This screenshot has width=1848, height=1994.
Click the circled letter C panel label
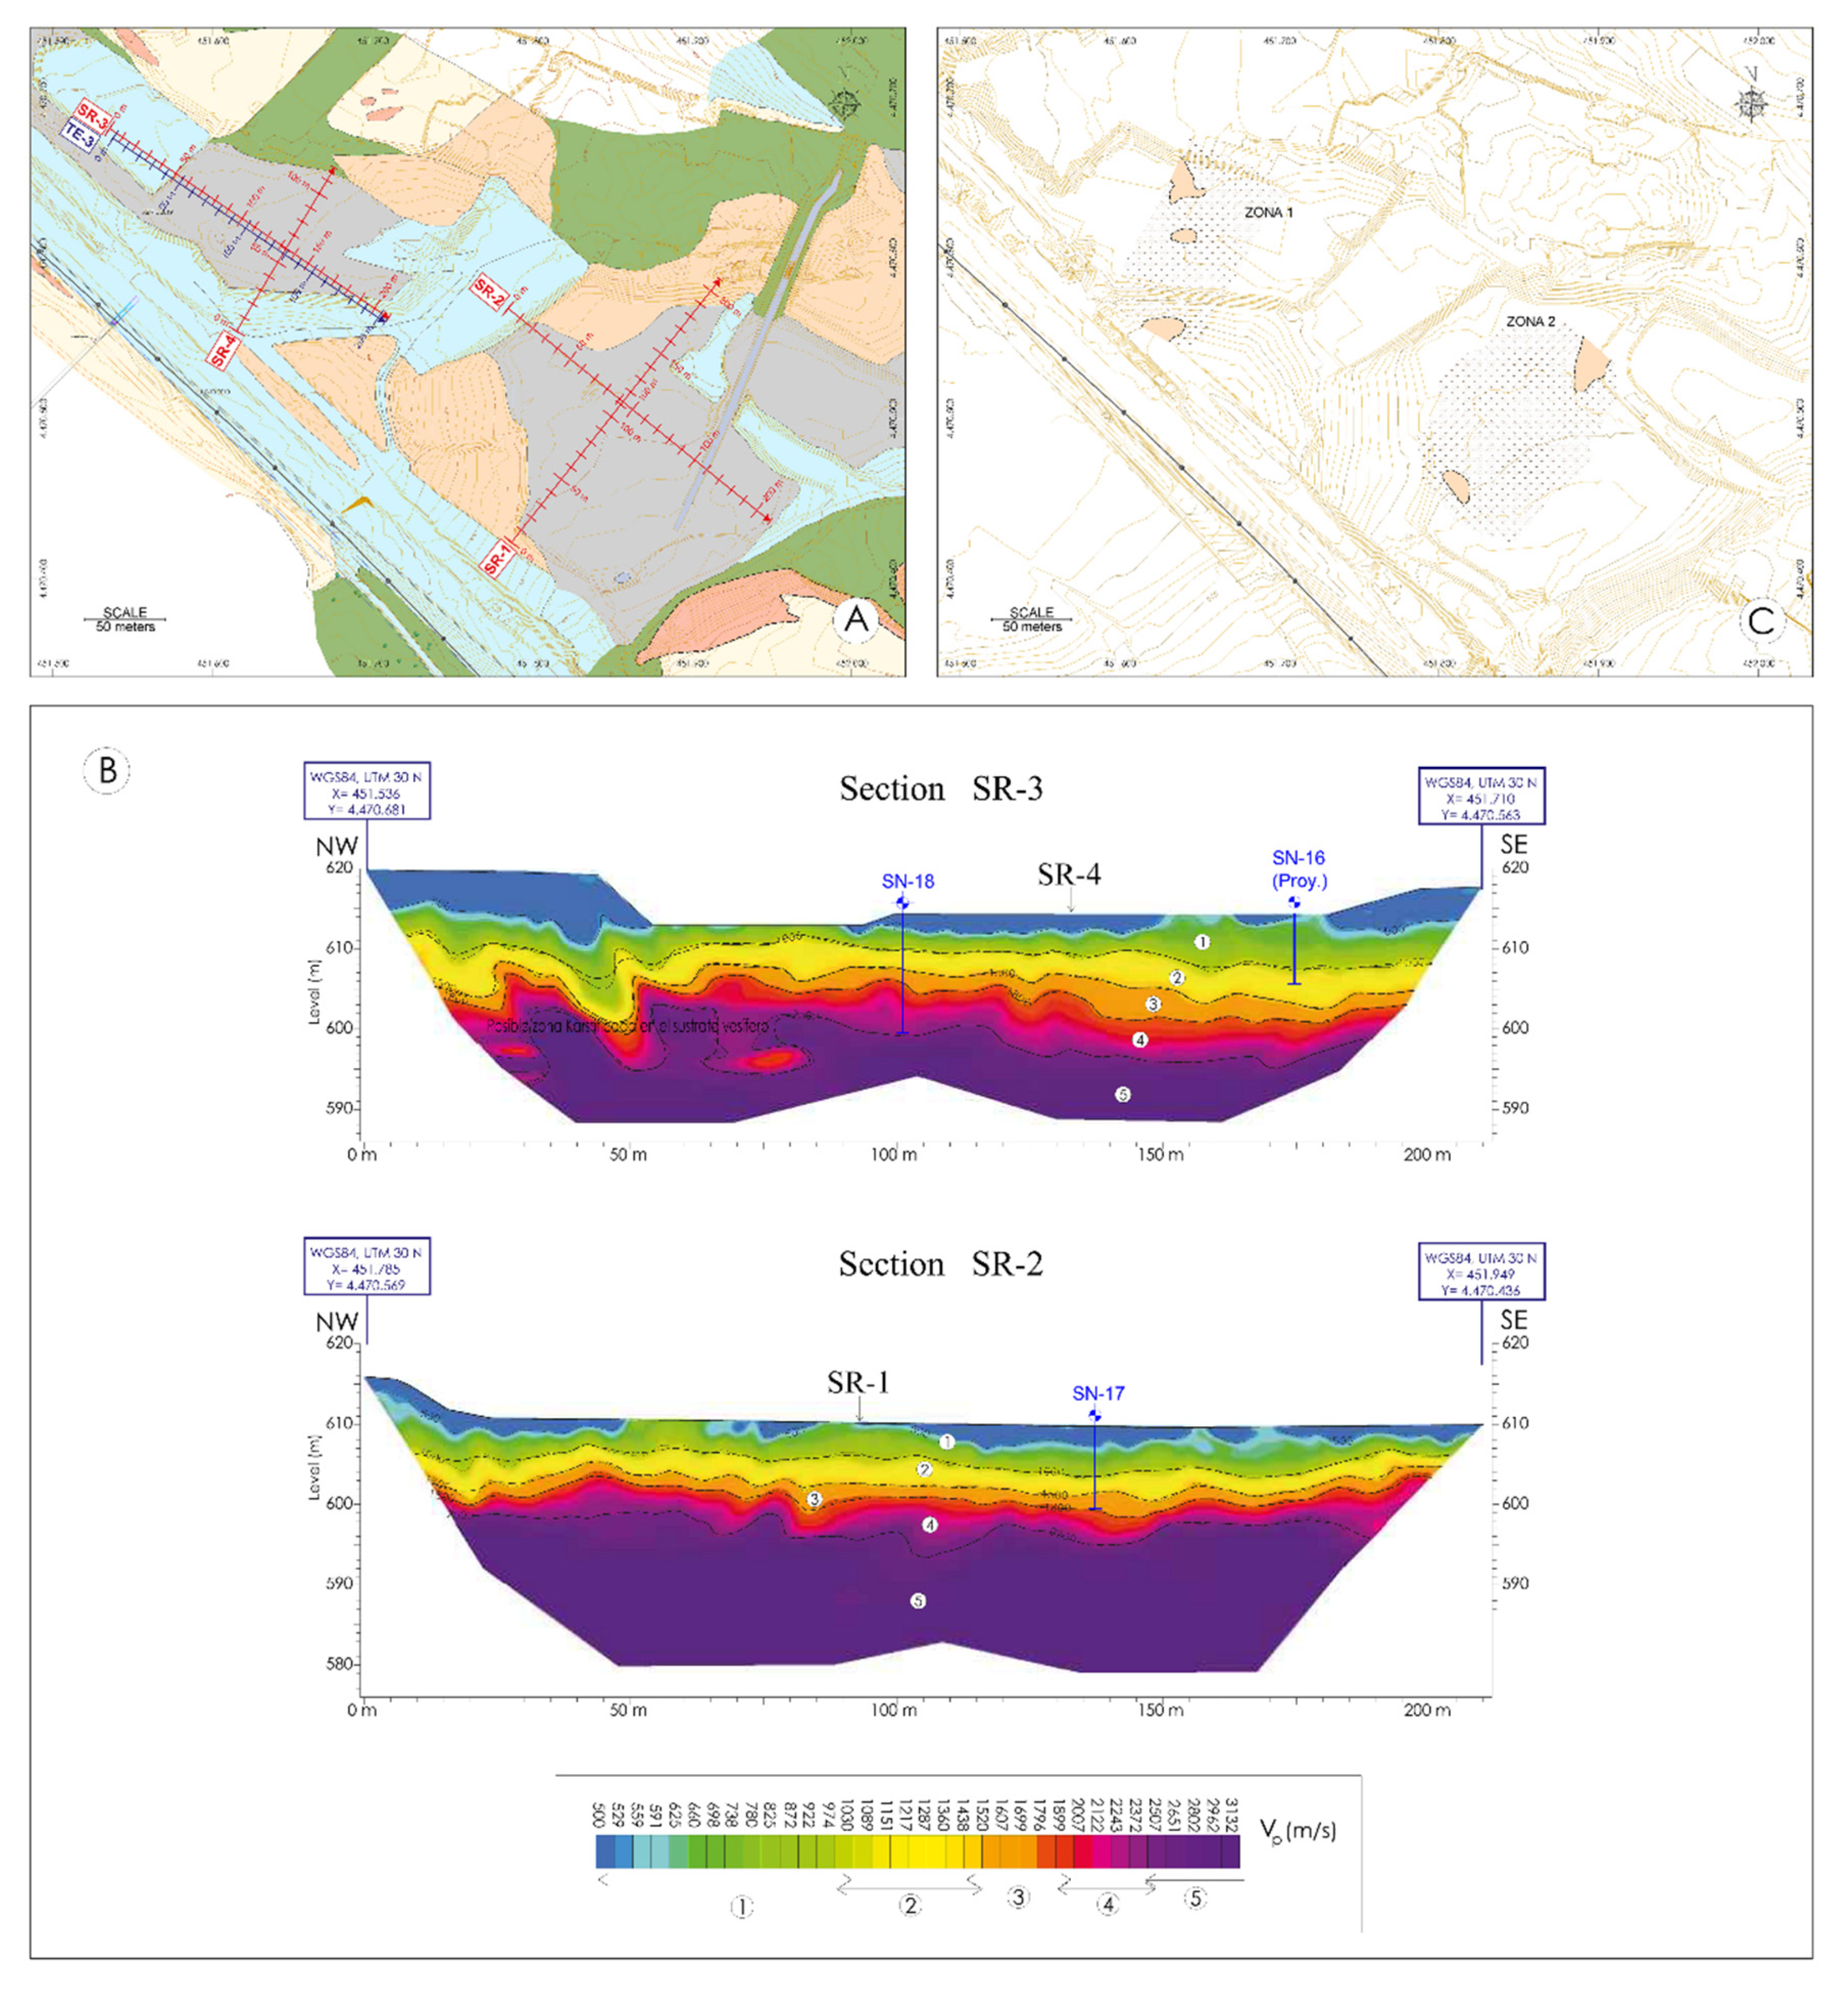point(1761,620)
